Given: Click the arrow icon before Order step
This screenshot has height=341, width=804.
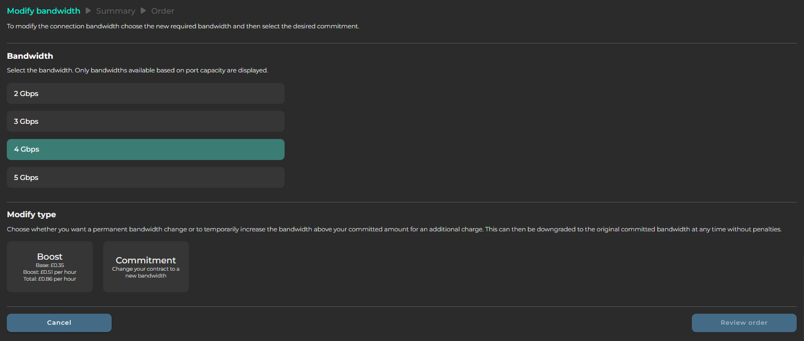Looking at the screenshot, I should [143, 11].
